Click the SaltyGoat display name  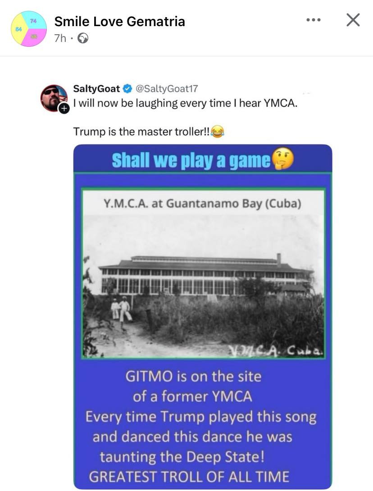[96, 89]
